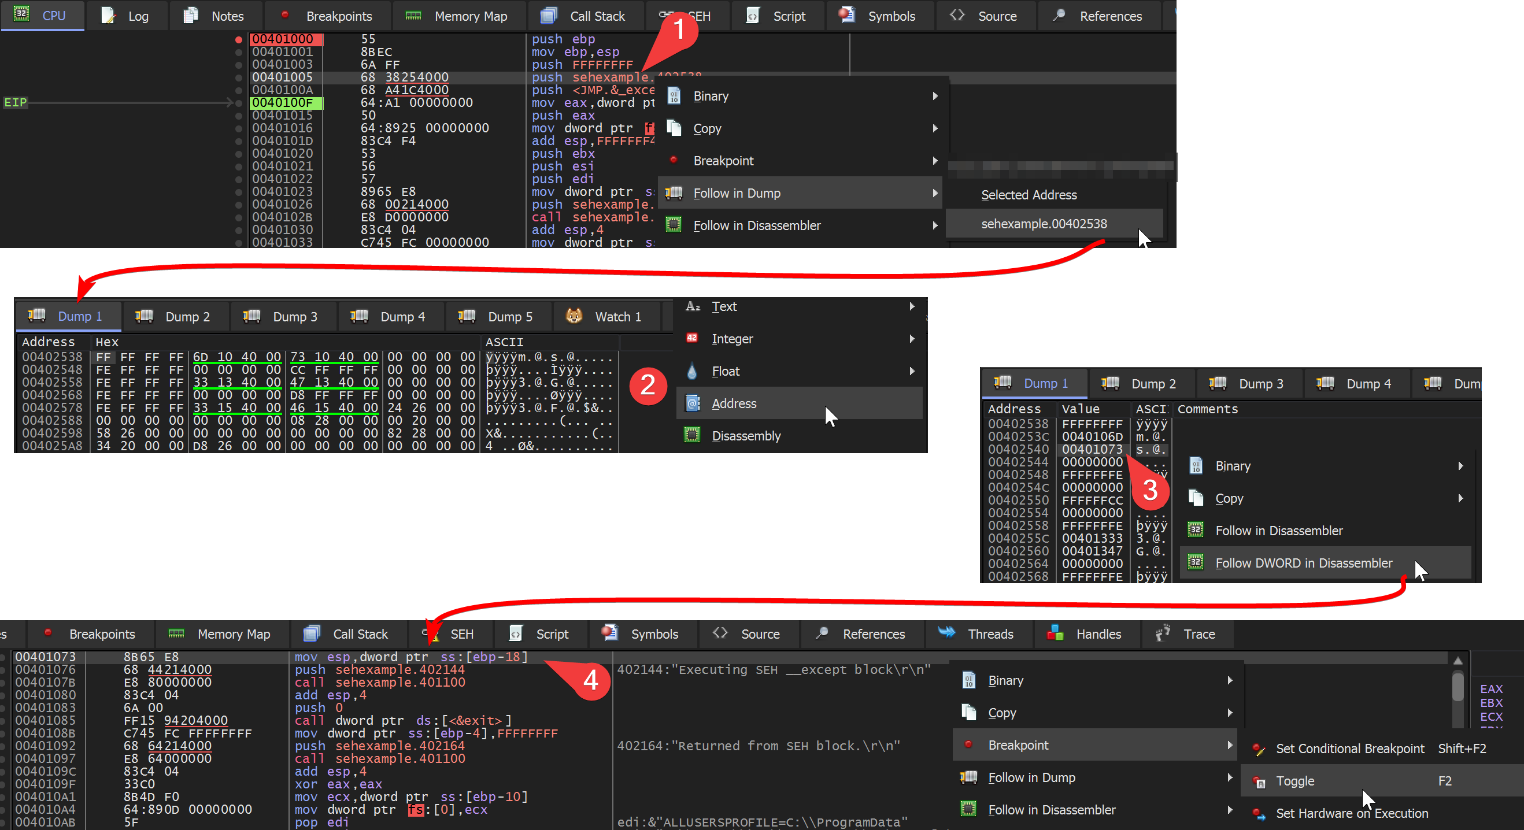This screenshot has height=830, width=1524.
Task: Select Follow DWORD in Disassembler
Action: click(x=1303, y=562)
